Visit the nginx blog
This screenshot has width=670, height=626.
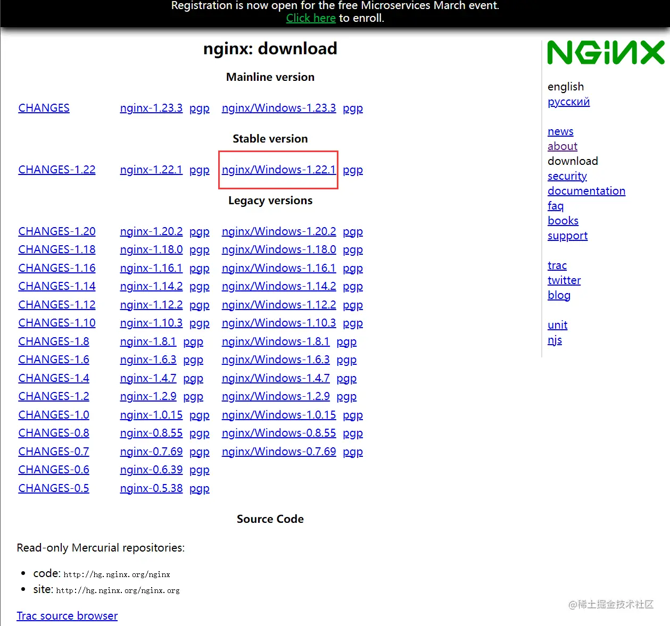pyautogui.click(x=559, y=295)
